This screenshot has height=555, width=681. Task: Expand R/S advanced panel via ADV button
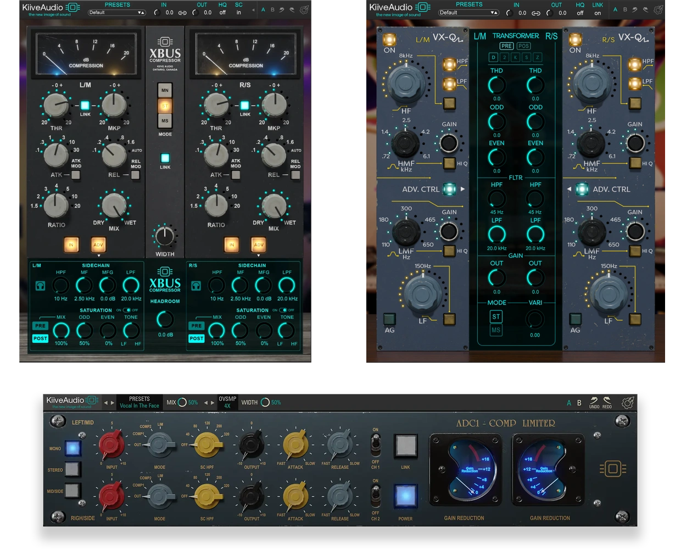pos(259,245)
